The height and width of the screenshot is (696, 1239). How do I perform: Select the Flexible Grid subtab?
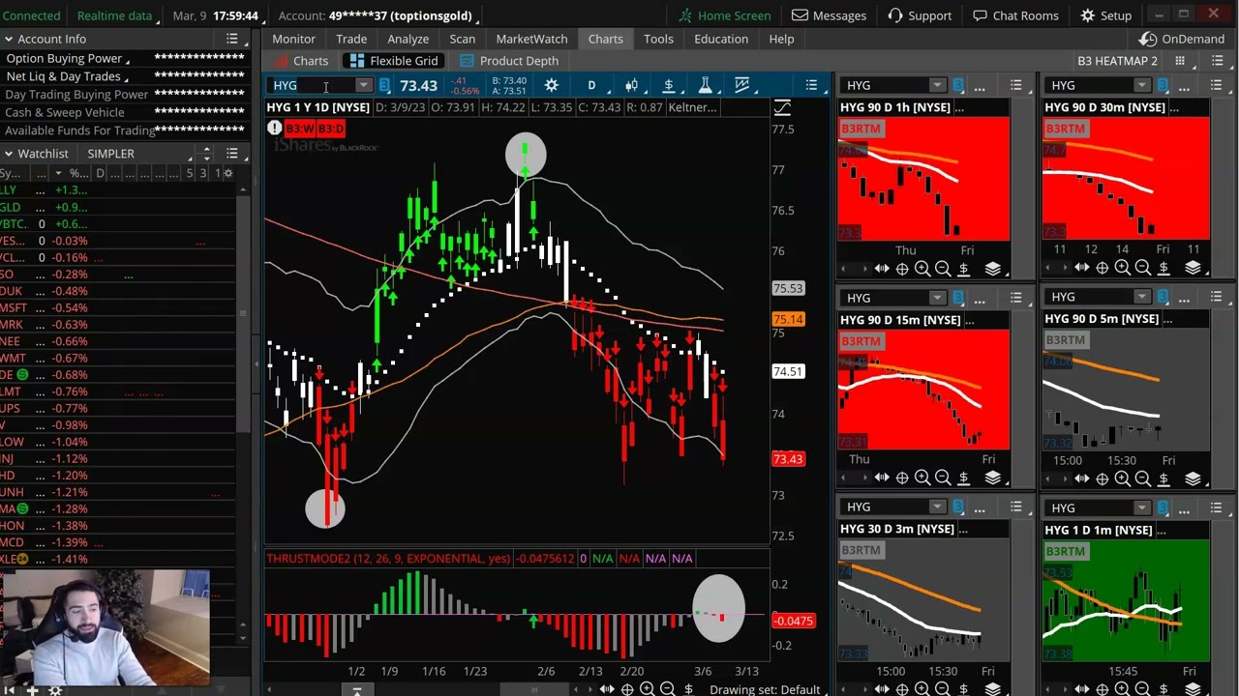coord(394,61)
